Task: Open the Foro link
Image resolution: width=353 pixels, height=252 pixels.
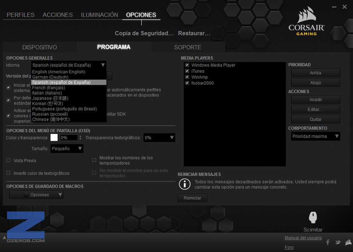Action: point(289,247)
